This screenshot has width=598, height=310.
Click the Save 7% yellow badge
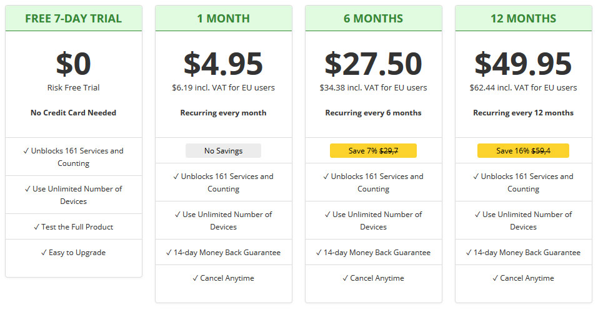(374, 150)
